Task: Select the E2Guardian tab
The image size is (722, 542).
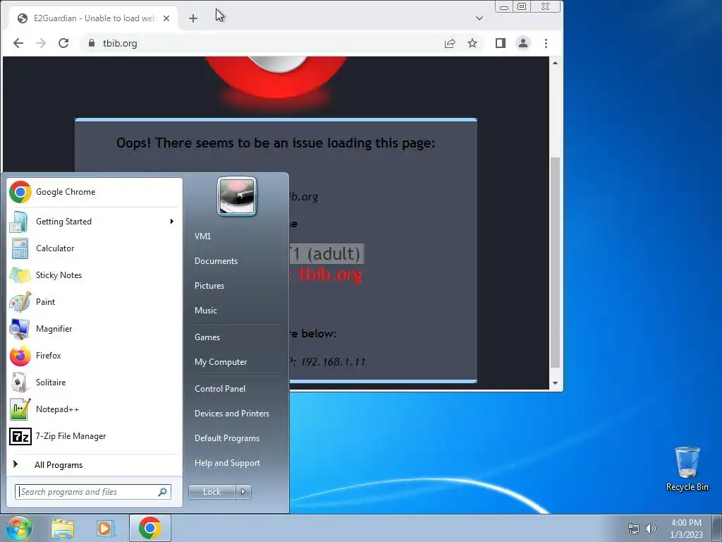Action: pyautogui.click(x=94, y=18)
